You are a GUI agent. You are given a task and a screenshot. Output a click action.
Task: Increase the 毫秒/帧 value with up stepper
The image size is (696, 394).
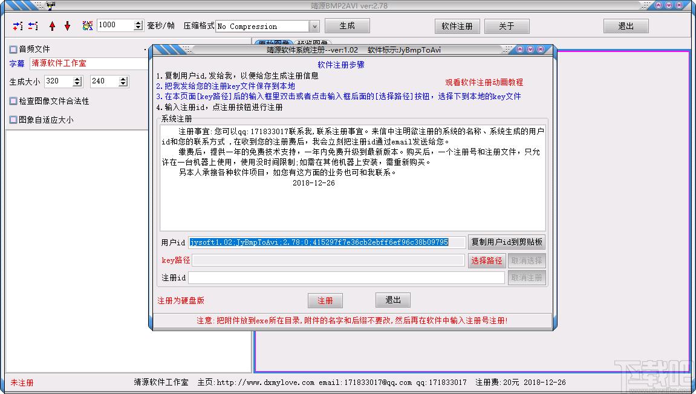pyautogui.click(x=138, y=22)
